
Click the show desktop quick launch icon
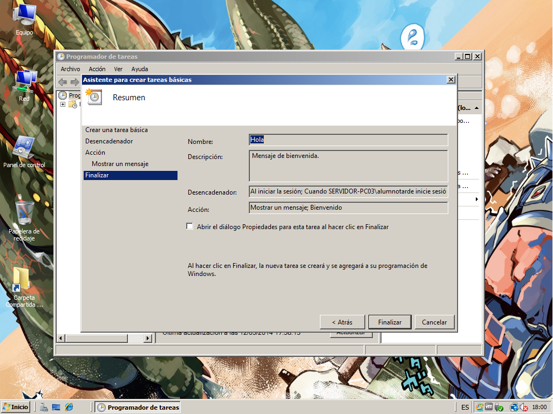56,408
